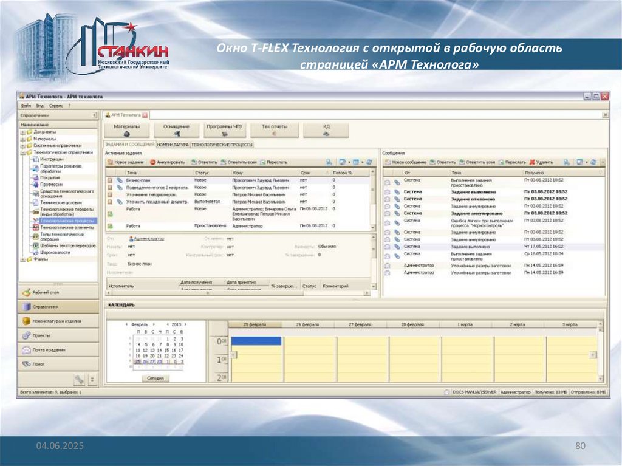622x466 pixels.
Task: Open the Файл menu
Action: tap(26, 106)
